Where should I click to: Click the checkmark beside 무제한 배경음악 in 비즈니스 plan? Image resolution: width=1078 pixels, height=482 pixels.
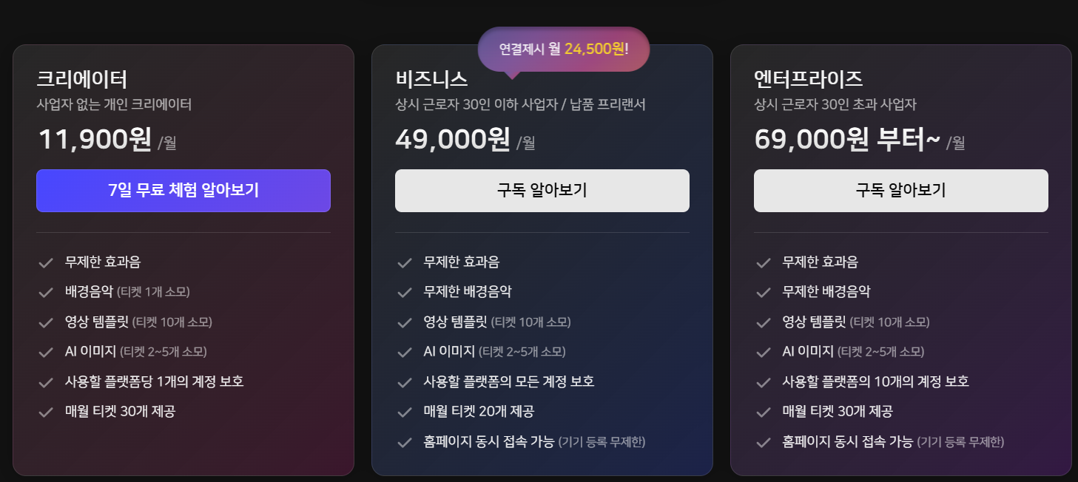click(x=405, y=291)
